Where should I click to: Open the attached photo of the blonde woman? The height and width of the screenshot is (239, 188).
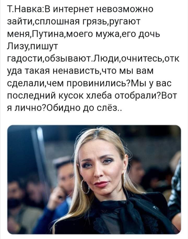(94, 179)
